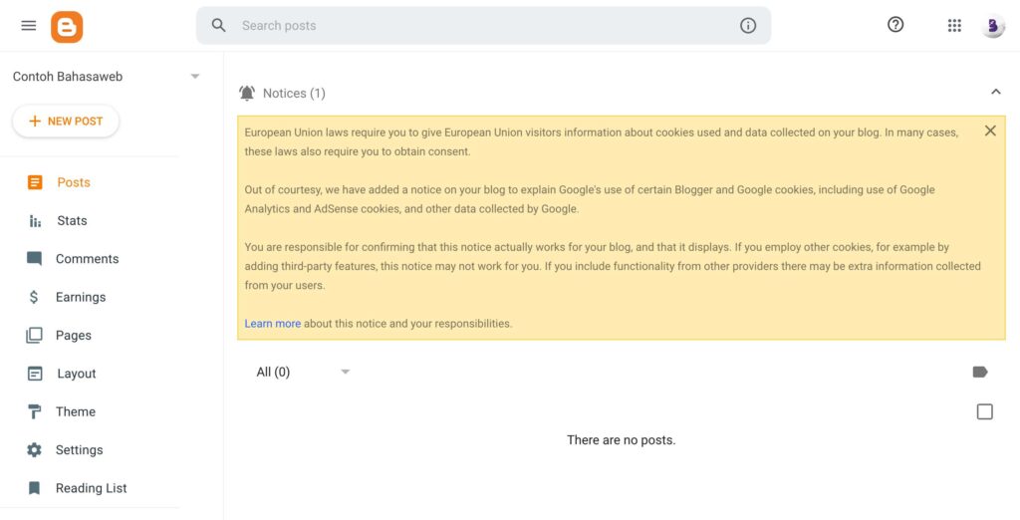The height and width of the screenshot is (520, 1020).
Task: Open Comments menu item
Action: [88, 259]
